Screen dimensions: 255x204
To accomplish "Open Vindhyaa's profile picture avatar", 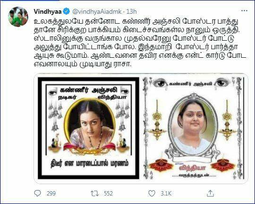I will point(18,17).
